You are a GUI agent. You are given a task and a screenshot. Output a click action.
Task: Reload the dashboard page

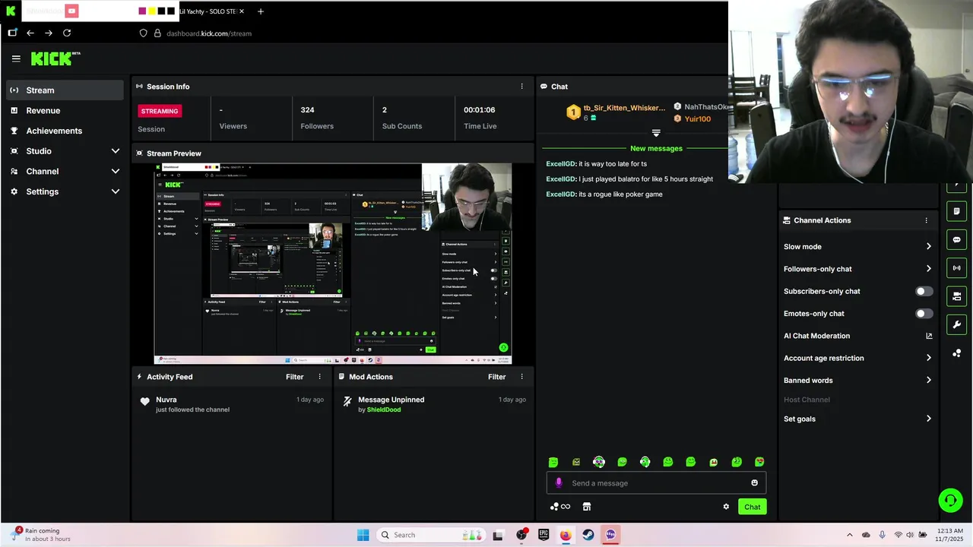(67, 33)
